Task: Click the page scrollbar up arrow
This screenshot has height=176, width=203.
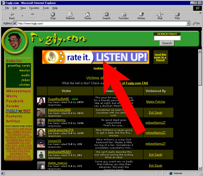Action: click(200, 51)
